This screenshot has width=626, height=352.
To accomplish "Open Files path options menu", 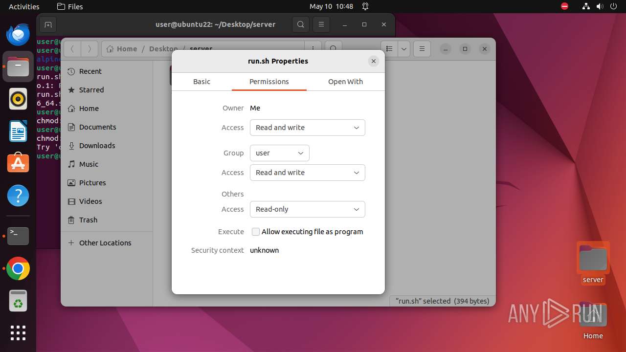I will click(312, 49).
